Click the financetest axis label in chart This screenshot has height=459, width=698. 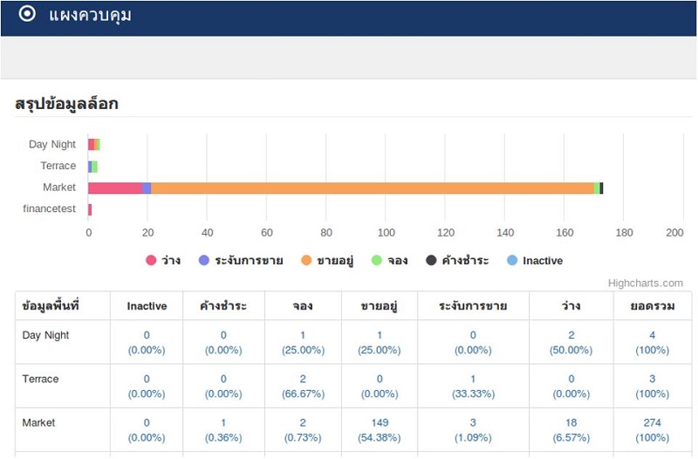click(x=50, y=209)
